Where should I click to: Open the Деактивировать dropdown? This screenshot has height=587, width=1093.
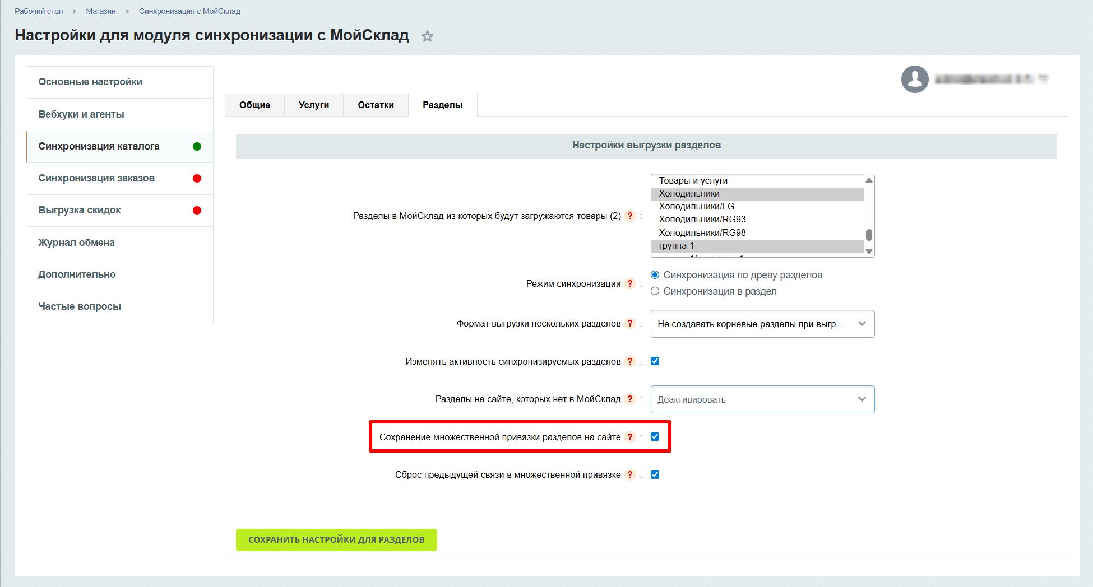pos(762,399)
